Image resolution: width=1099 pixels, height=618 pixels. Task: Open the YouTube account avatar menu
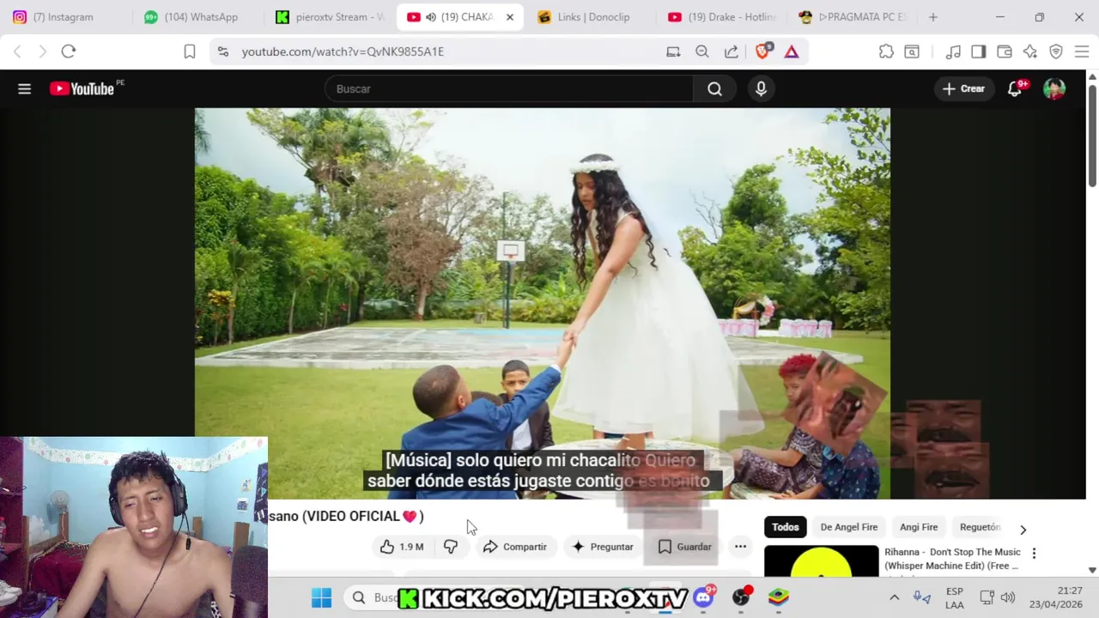[1054, 88]
